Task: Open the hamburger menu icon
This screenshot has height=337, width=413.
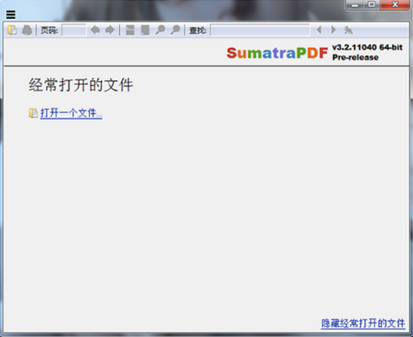Action: pos(11,14)
